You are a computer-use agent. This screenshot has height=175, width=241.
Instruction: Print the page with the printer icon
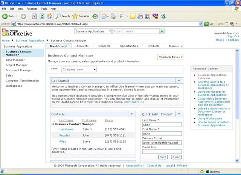113,16
